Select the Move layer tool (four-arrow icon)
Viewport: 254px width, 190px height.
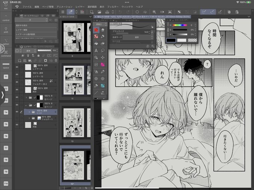point(103,57)
